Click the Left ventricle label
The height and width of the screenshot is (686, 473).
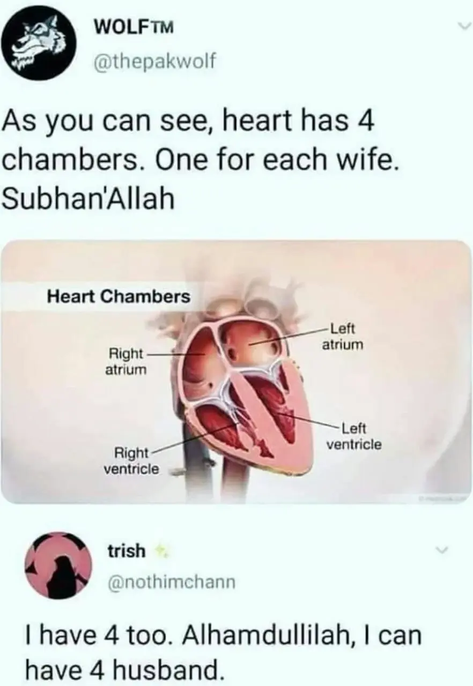coord(354,436)
